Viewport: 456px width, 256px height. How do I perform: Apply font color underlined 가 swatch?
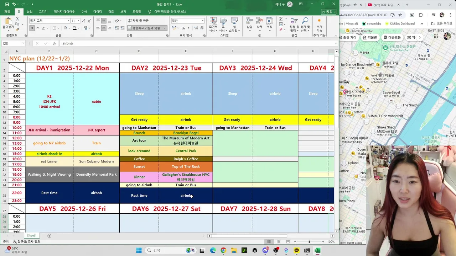[74, 28]
